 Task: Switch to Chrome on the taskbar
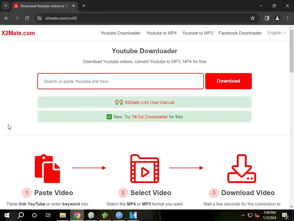click(77, 215)
